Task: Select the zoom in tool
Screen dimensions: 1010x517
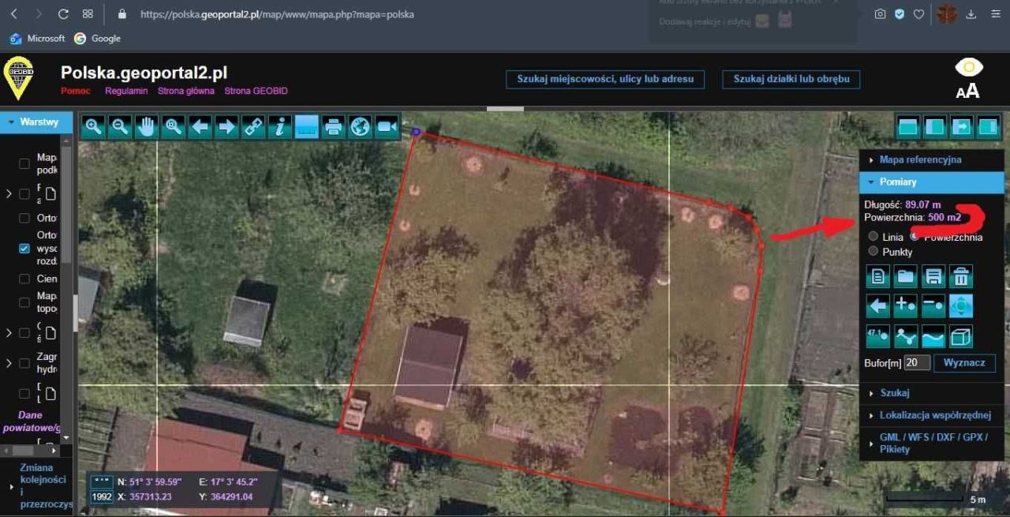Action: 93,126
